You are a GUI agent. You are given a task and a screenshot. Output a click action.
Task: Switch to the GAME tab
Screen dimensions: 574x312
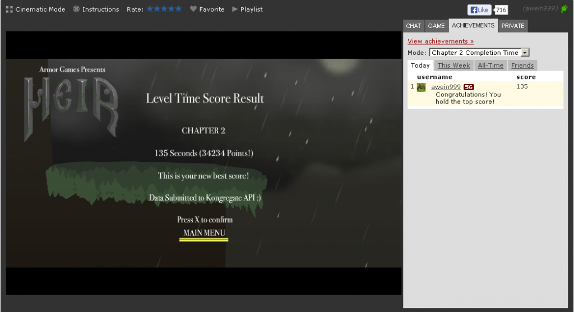pyautogui.click(x=436, y=26)
